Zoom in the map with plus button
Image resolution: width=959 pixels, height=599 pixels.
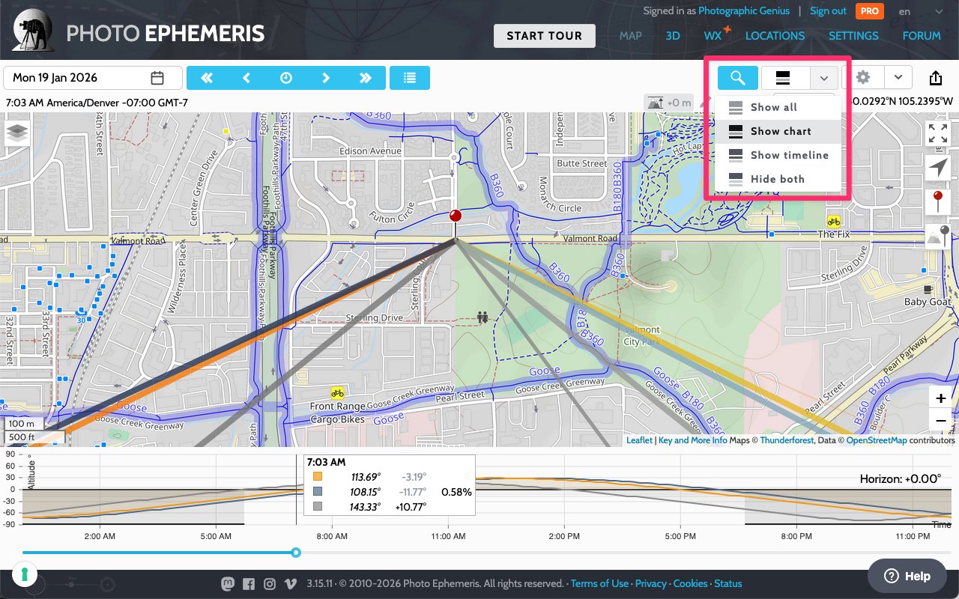pyautogui.click(x=940, y=398)
